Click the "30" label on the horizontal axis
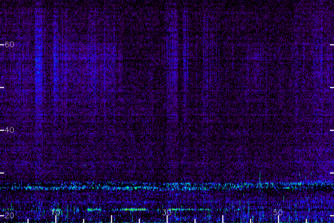 (167, 212)
